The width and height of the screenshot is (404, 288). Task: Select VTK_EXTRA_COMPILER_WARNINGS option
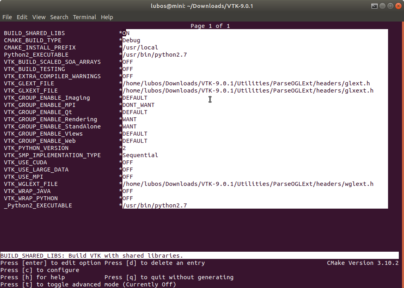pyautogui.click(x=52, y=77)
